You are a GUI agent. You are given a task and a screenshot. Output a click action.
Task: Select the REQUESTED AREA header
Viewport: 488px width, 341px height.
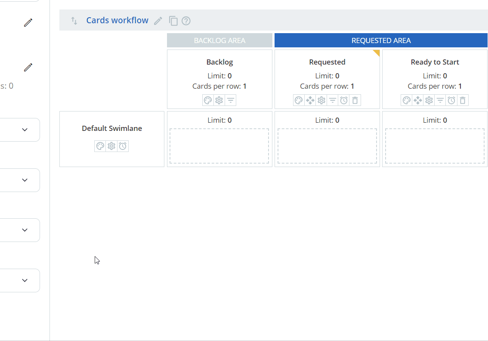380,40
